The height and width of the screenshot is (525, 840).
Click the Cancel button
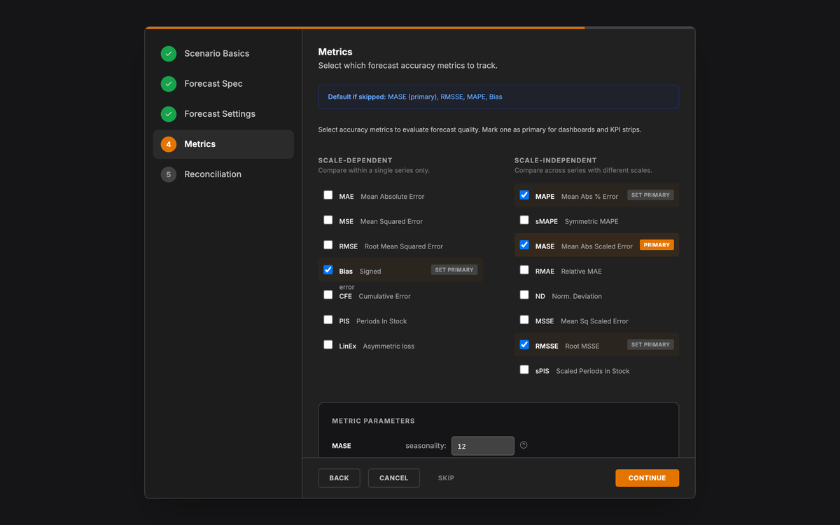tap(393, 478)
